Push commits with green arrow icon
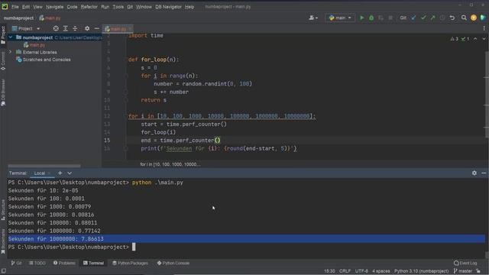Image resolution: width=489 pixels, height=275 pixels. pyautogui.click(x=432, y=18)
